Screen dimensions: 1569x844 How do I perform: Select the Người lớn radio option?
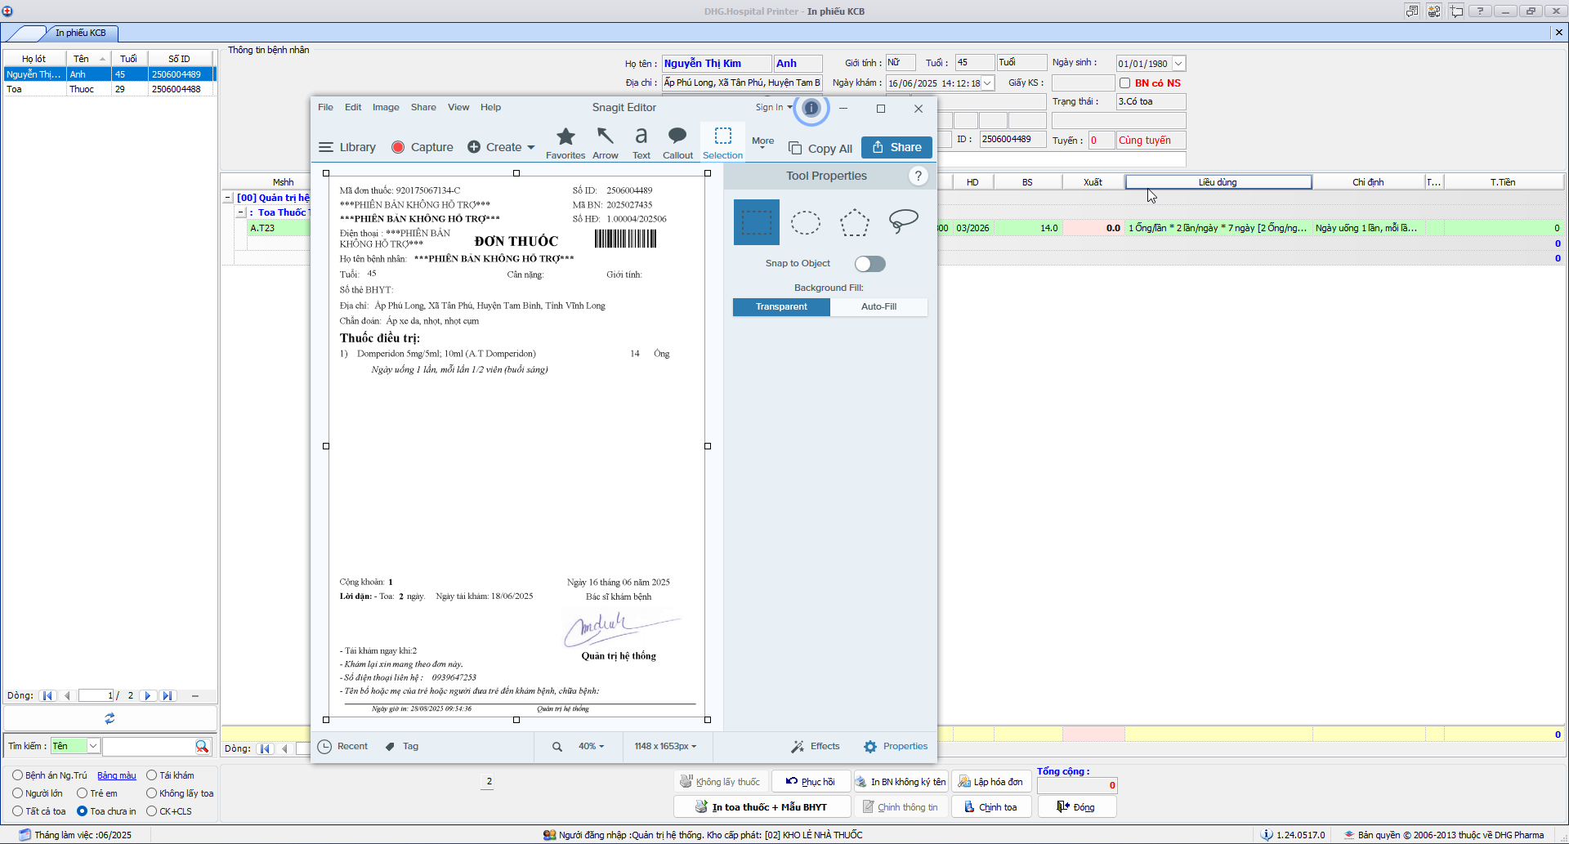pyautogui.click(x=17, y=793)
